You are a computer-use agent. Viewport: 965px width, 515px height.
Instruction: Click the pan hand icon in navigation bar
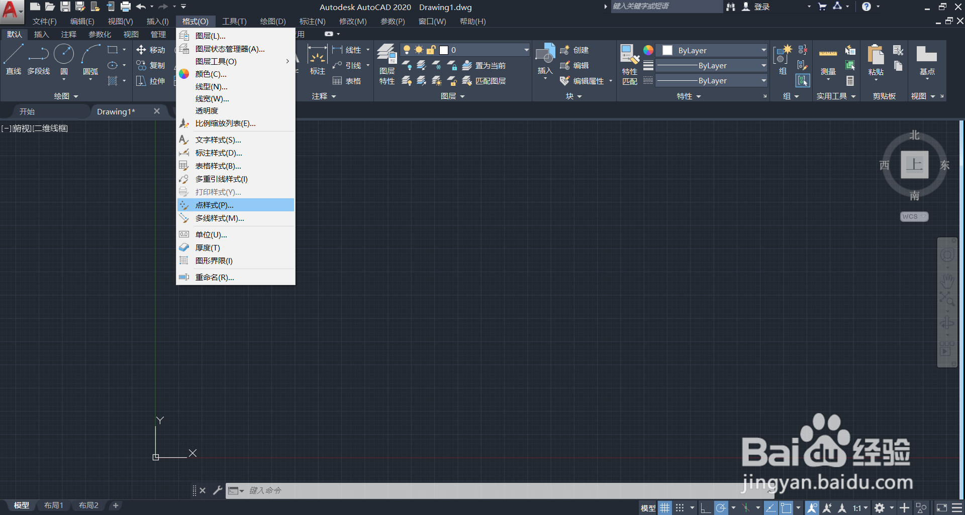point(947,281)
